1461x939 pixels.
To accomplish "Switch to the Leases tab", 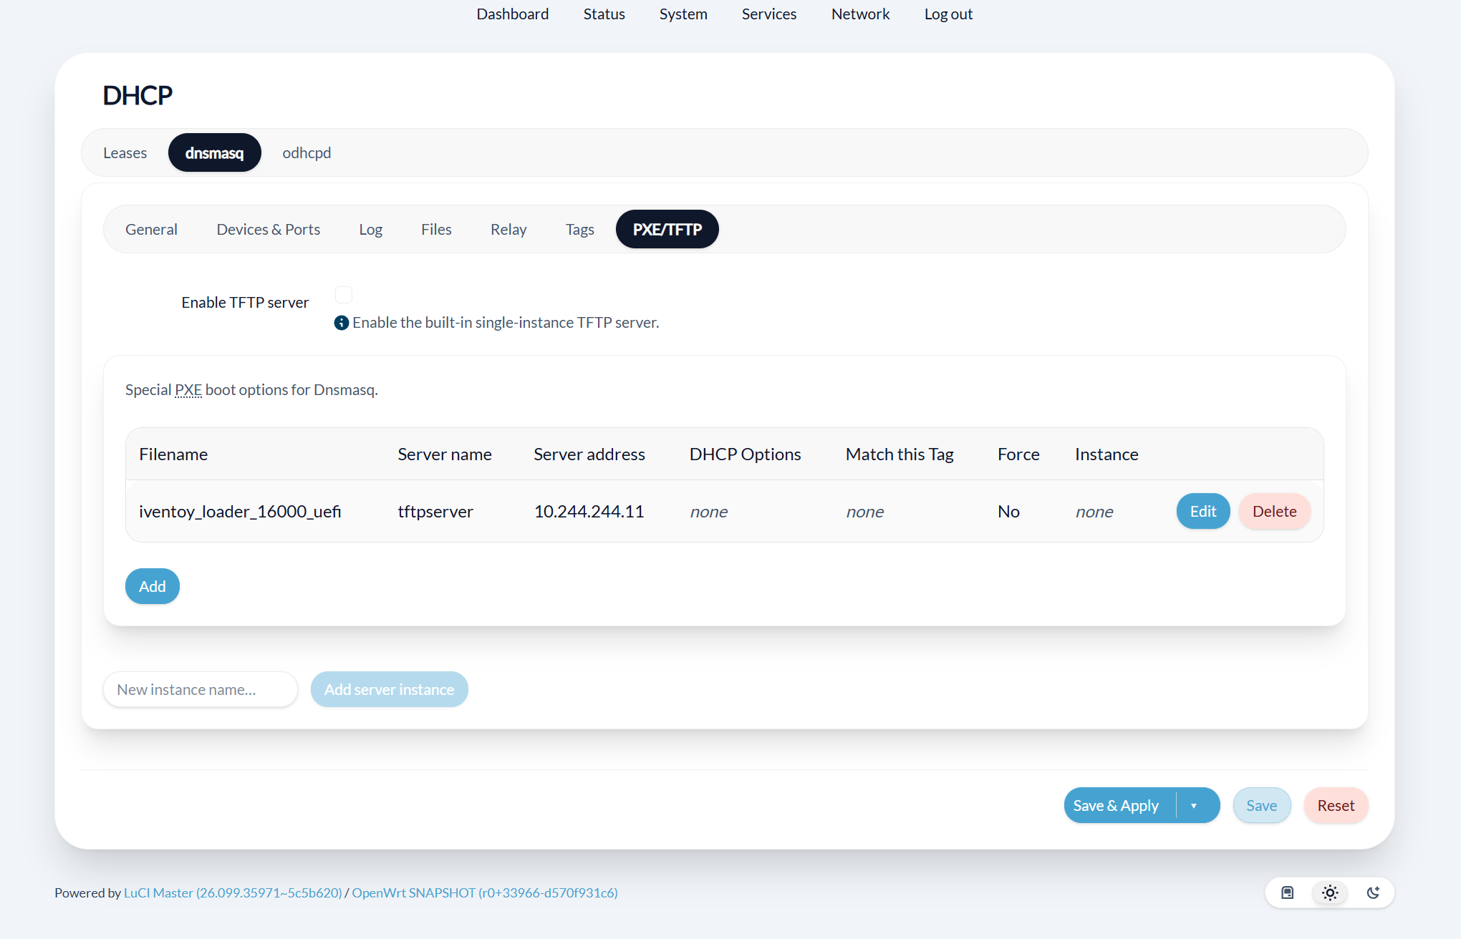I will pyautogui.click(x=125, y=153).
